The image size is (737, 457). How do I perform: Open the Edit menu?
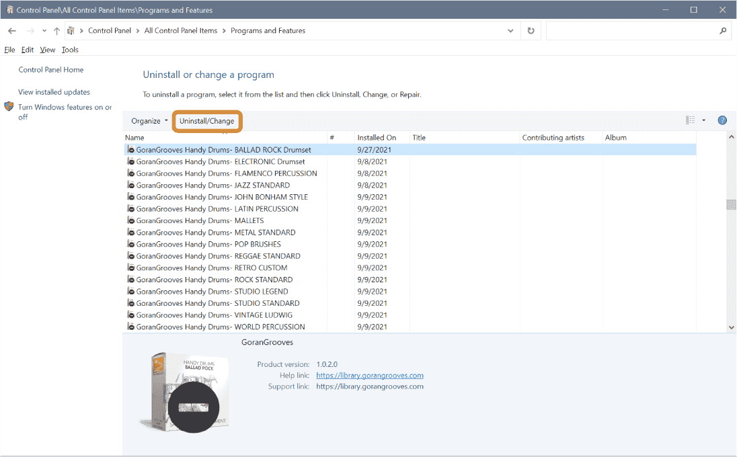pos(28,50)
